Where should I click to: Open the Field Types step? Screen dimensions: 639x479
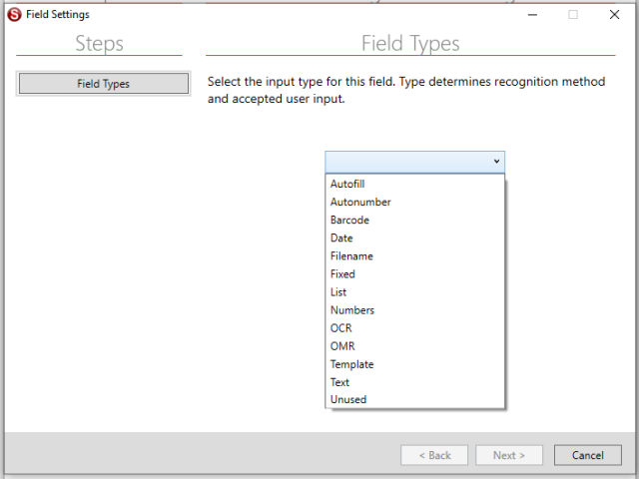click(x=104, y=84)
